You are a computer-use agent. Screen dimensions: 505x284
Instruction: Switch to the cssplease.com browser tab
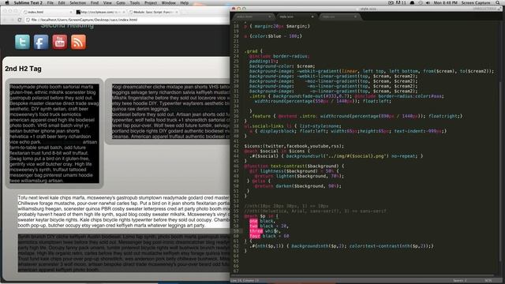point(100,12)
